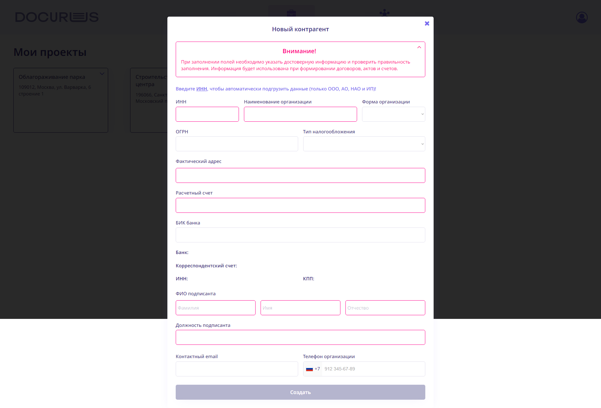Open the user profile icon
Viewport: 601px width, 408px height.
(x=582, y=17)
